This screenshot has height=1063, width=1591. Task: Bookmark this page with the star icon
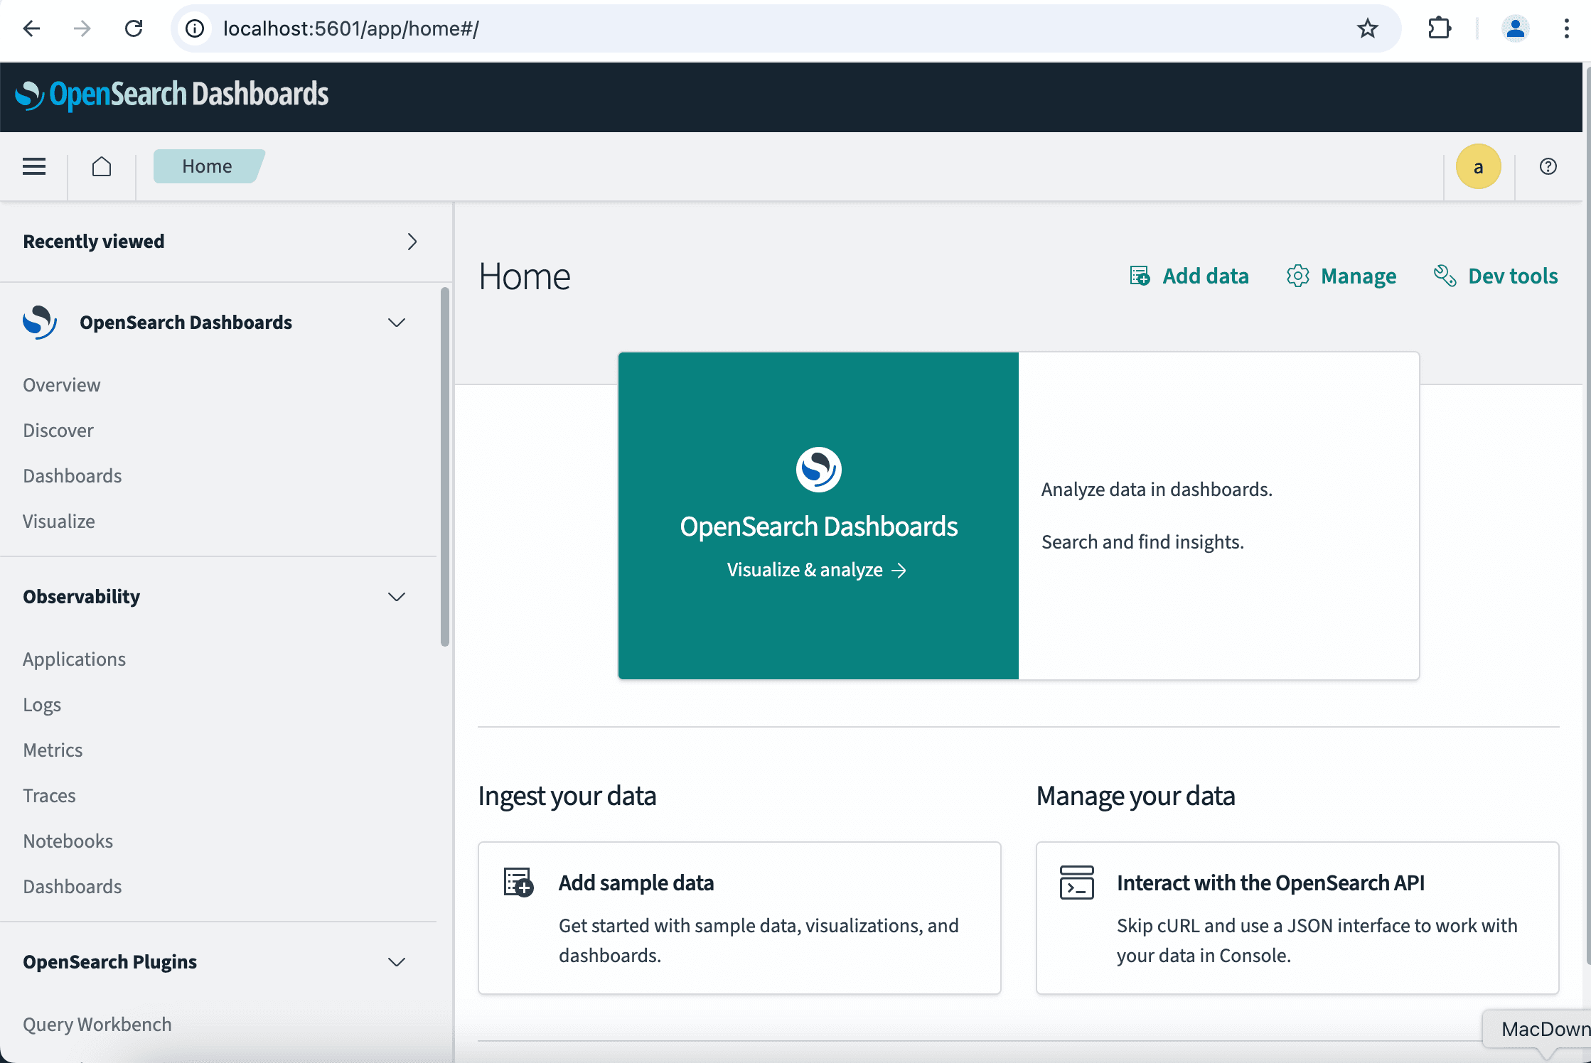click(x=1367, y=28)
